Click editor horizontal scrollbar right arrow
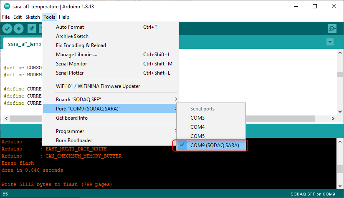 click(333, 118)
